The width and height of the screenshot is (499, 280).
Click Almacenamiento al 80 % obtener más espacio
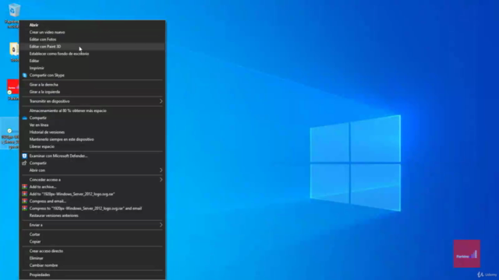[x=92, y=110]
